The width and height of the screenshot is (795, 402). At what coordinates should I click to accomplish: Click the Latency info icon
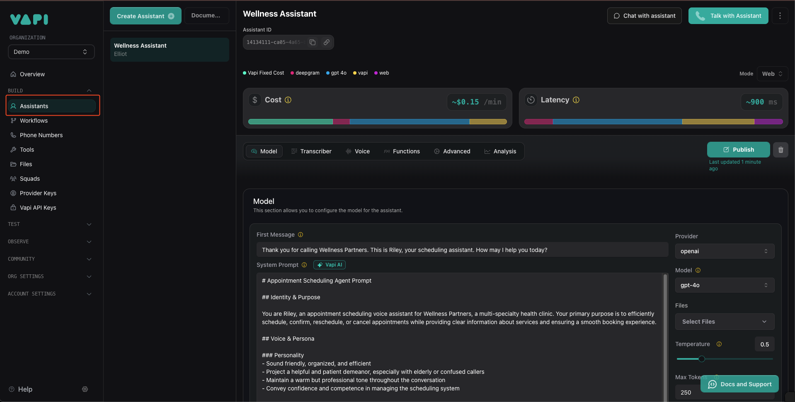click(576, 100)
